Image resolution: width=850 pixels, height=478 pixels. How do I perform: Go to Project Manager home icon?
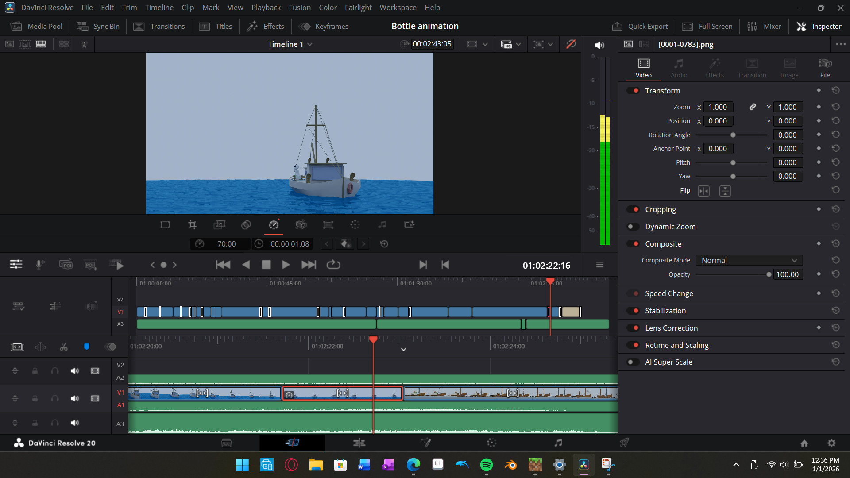804,443
